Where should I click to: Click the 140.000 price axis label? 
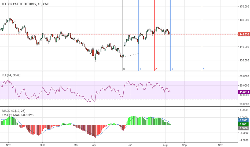(x=244, y=47)
